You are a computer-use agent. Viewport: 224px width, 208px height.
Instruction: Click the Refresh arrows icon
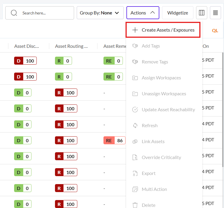tap(135, 126)
